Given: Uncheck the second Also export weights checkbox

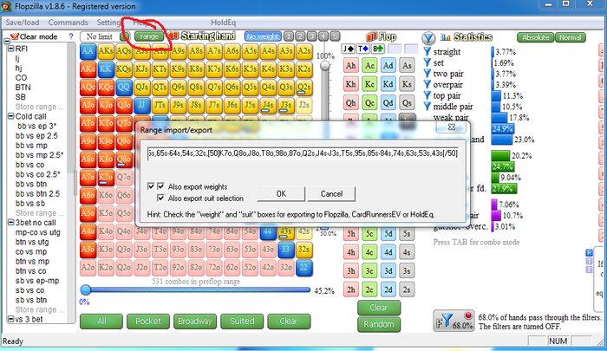Looking at the screenshot, I should 160,186.
